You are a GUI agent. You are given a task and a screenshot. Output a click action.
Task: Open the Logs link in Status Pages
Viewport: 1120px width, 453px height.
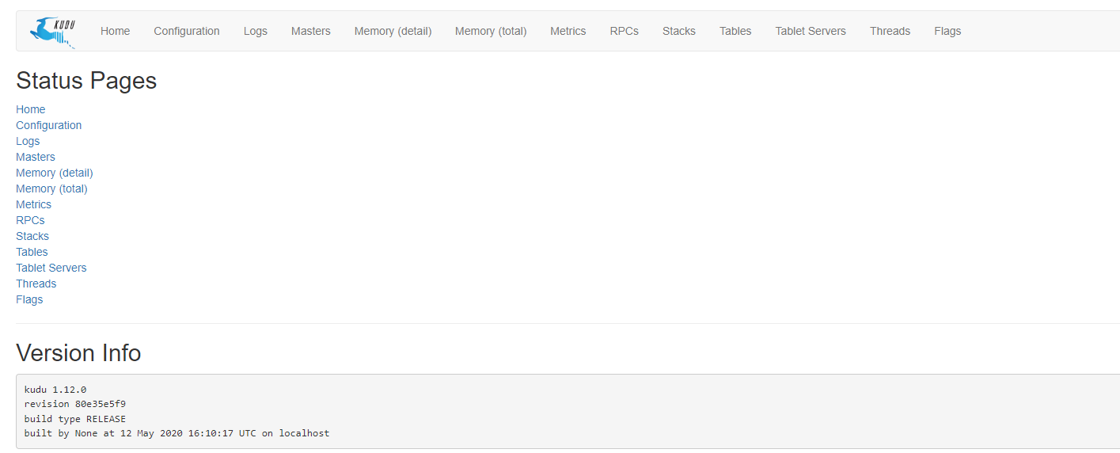28,141
